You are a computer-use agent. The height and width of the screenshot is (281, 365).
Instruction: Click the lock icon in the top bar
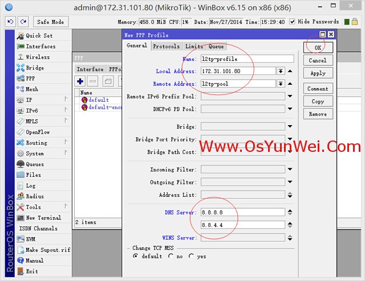click(355, 22)
